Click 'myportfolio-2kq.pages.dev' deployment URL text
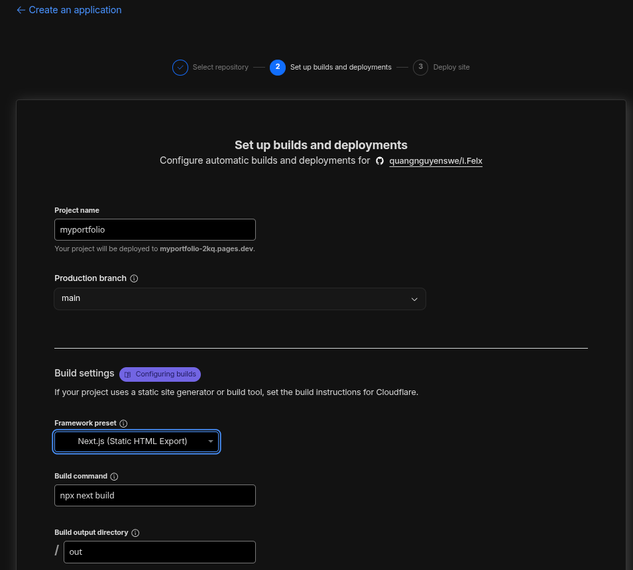 [x=207, y=249]
